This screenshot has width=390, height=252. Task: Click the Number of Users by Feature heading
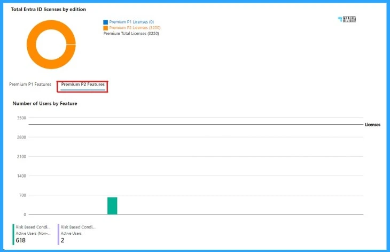(x=45, y=103)
